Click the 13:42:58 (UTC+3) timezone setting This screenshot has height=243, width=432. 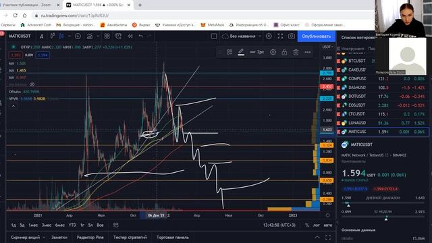279,225
